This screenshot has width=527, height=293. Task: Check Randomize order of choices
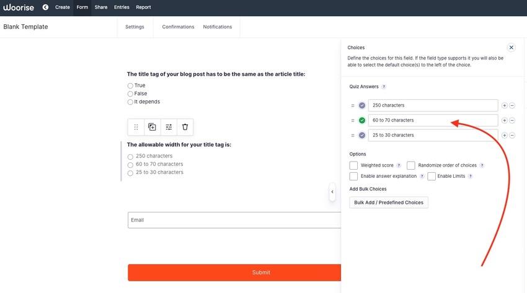(410, 165)
